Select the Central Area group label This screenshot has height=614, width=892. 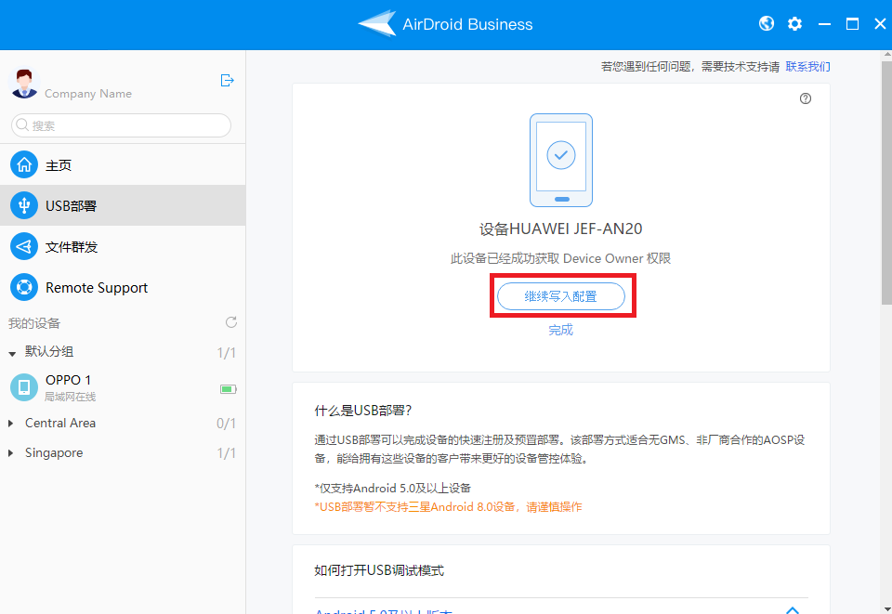60,423
